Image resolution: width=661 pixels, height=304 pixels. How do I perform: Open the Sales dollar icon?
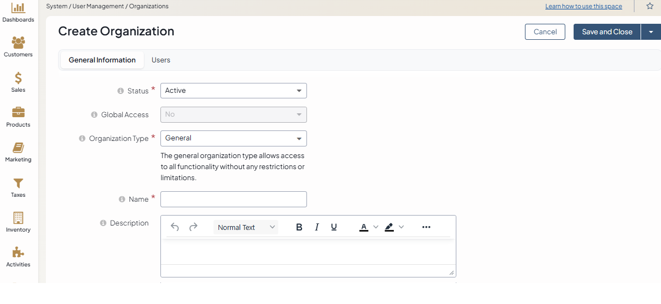(x=18, y=78)
